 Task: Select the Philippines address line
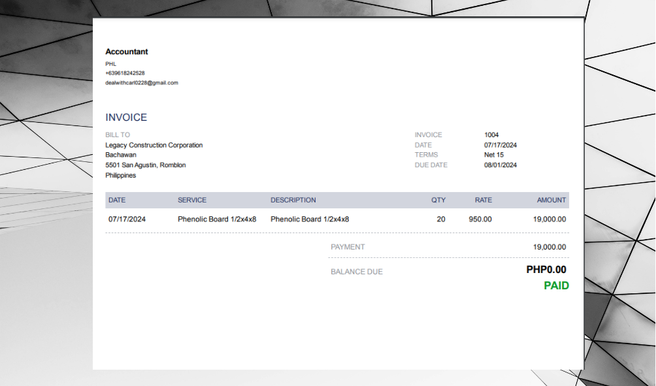click(120, 175)
